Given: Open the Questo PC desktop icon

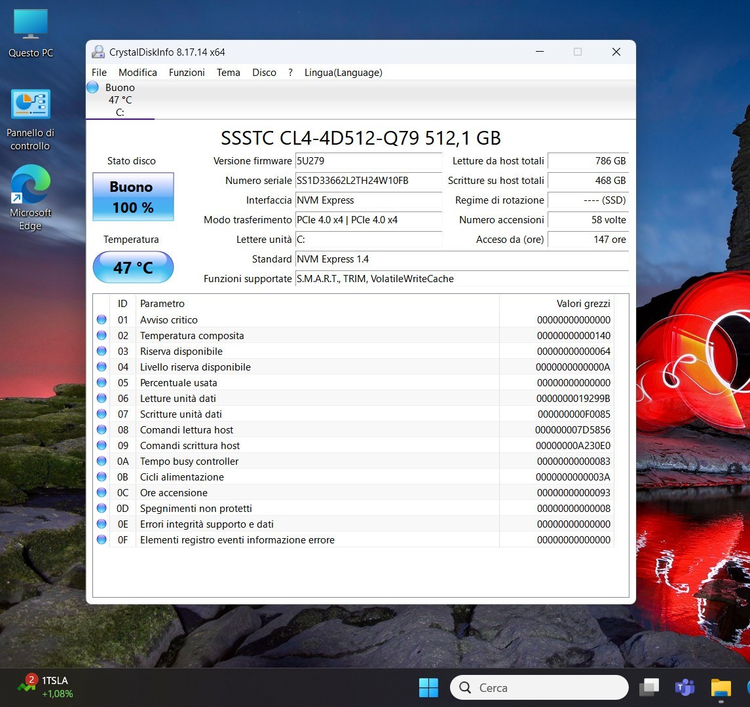Looking at the screenshot, I should 31,33.
